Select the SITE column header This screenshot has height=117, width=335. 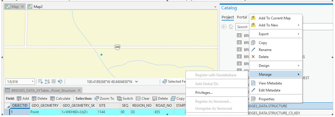(x=108, y=105)
